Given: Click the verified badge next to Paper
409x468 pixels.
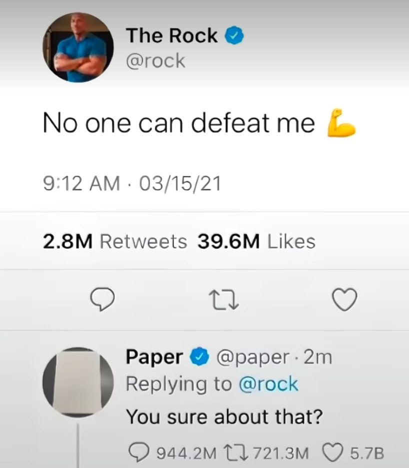Looking at the screenshot, I should point(198,357).
